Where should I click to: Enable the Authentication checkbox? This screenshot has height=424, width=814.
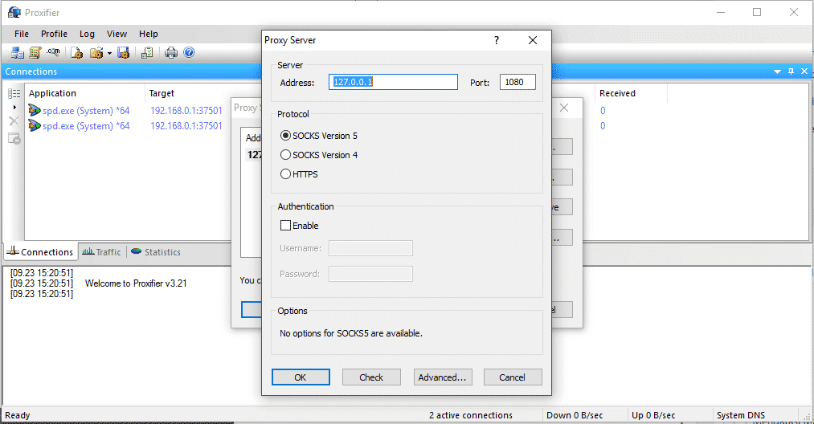tap(285, 226)
